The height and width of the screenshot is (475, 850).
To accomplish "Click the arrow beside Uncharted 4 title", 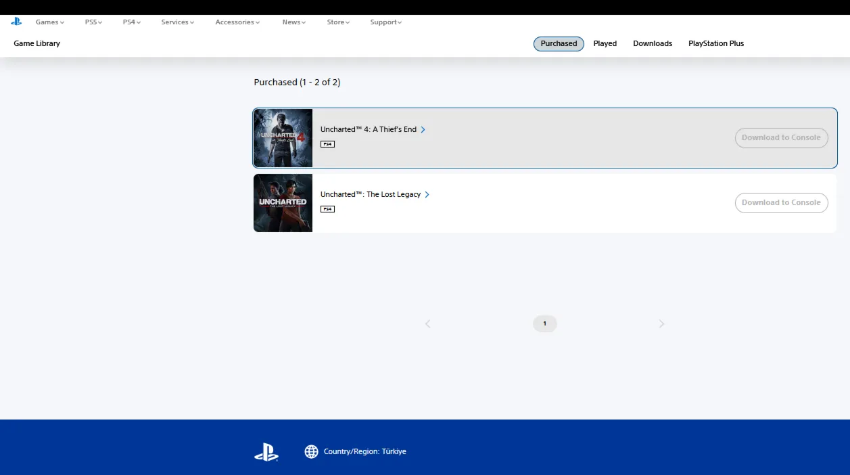I will (x=423, y=130).
